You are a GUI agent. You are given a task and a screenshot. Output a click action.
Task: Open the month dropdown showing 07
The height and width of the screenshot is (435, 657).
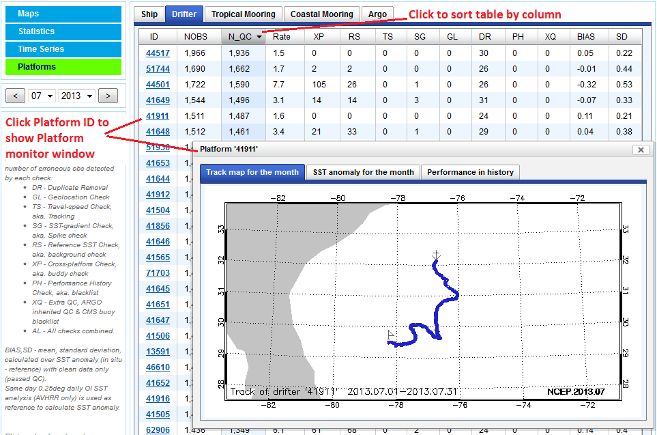click(x=42, y=96)
